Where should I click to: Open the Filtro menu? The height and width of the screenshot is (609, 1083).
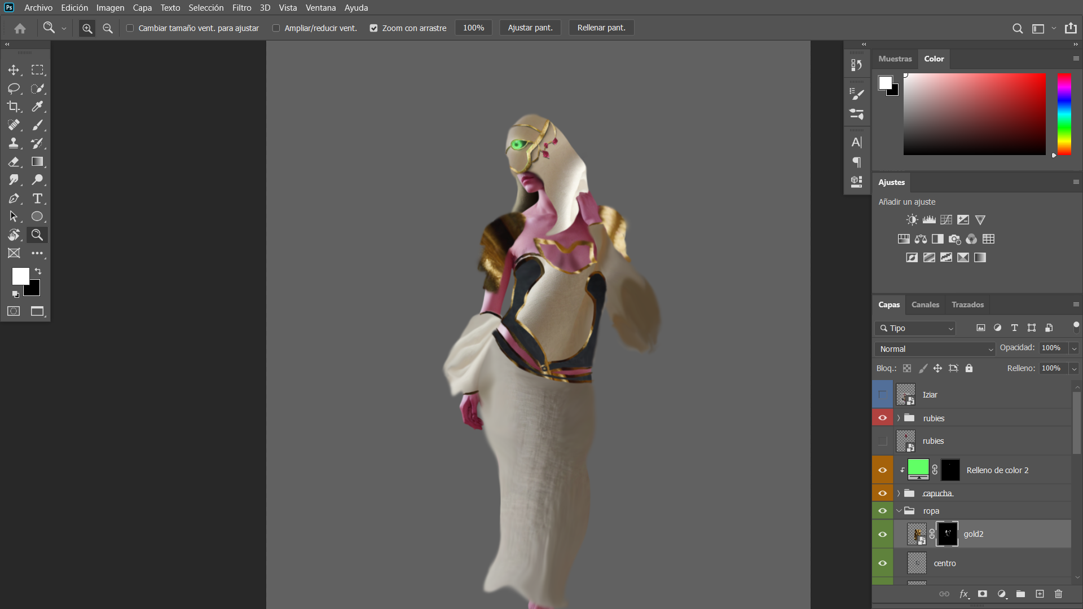pyautogui.click(x=241, y=8)
